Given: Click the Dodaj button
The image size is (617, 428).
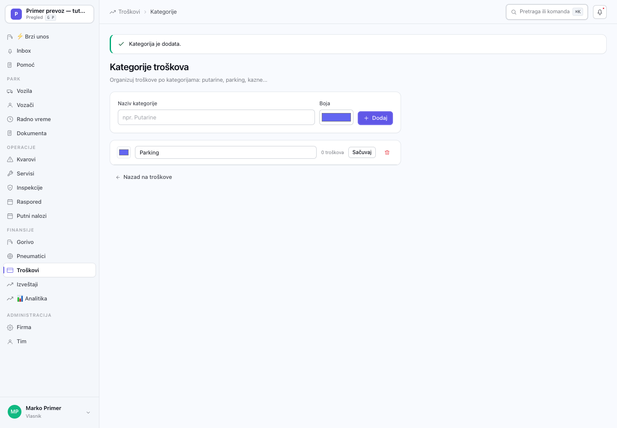Looking at the screenshot, I should point(375,118).
